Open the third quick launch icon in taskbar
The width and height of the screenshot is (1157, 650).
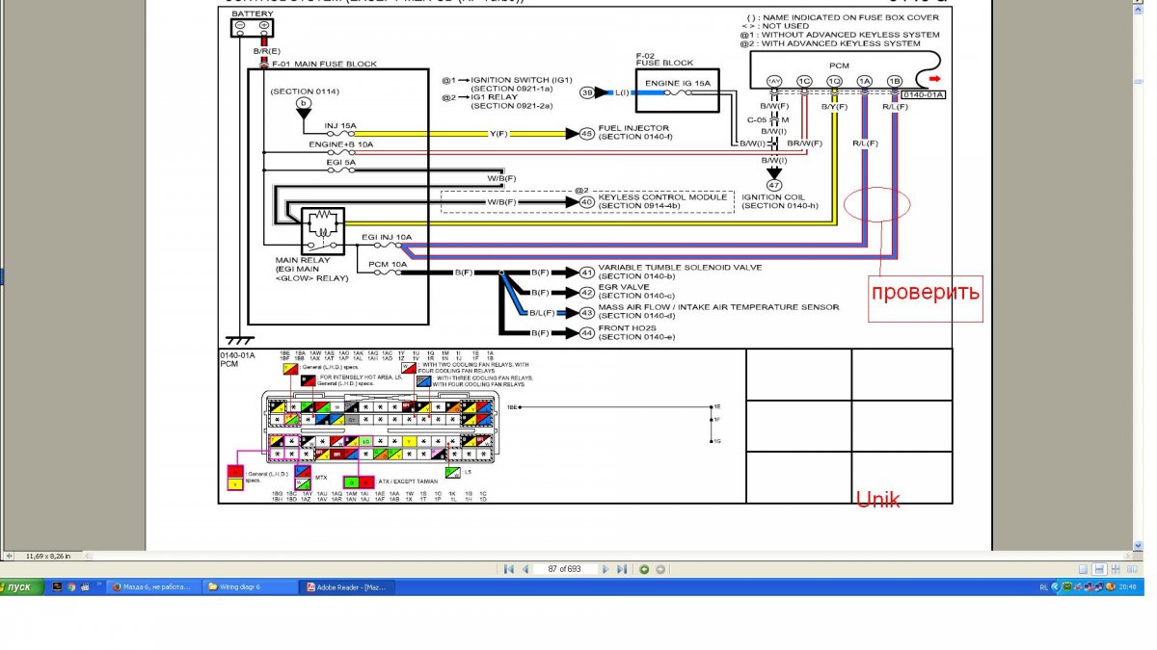(x=85, y=586)
